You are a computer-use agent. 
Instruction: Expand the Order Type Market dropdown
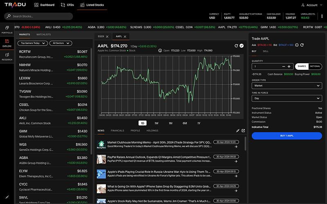[x=287, y=86]
